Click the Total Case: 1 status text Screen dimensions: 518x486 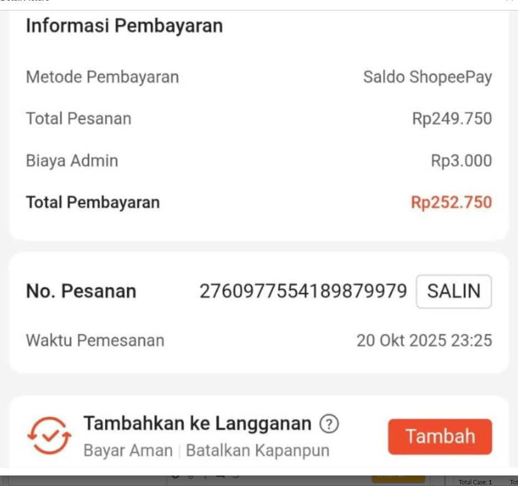pyautogui.click(x=475, y=482)
